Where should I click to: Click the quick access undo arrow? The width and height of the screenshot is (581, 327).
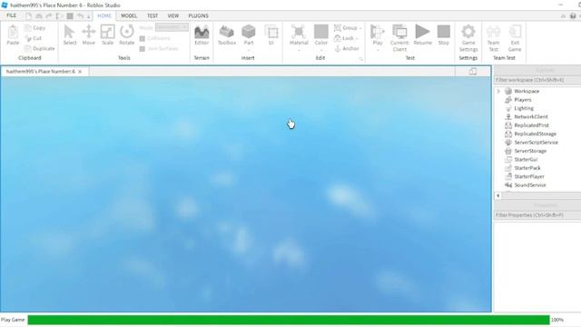pos(80,16)
